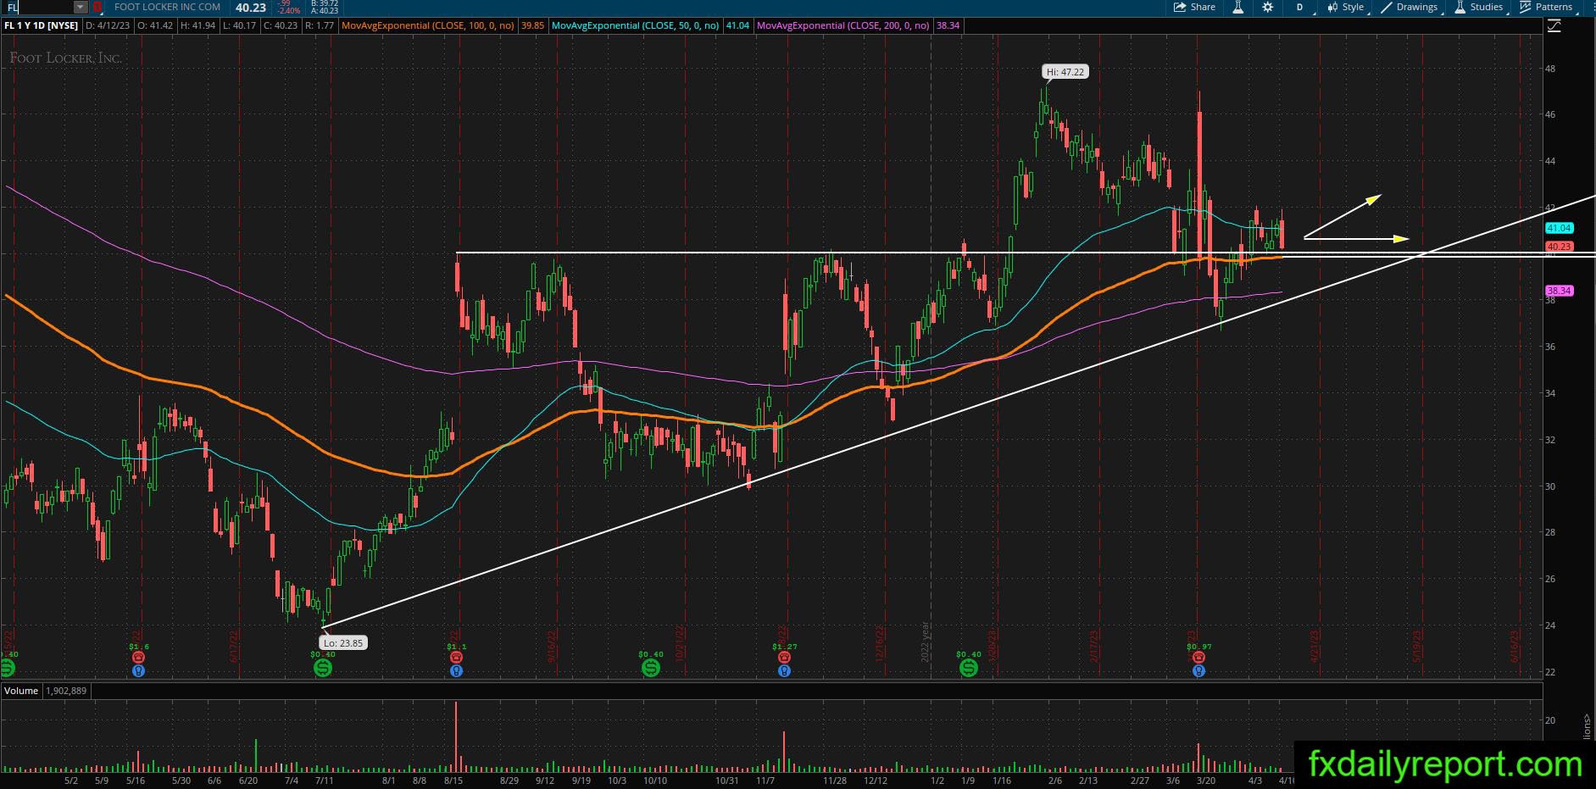Click the H: 41.94 high value
This screenshot has height=789, width=1596.
pos(198,25)
